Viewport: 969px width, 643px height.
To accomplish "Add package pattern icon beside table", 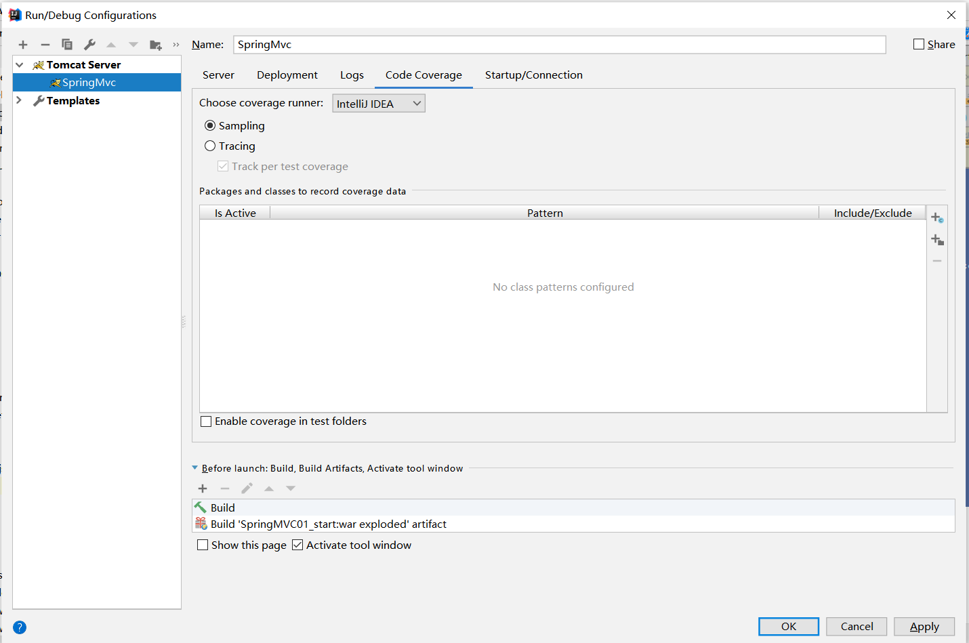I will (937, 240).
